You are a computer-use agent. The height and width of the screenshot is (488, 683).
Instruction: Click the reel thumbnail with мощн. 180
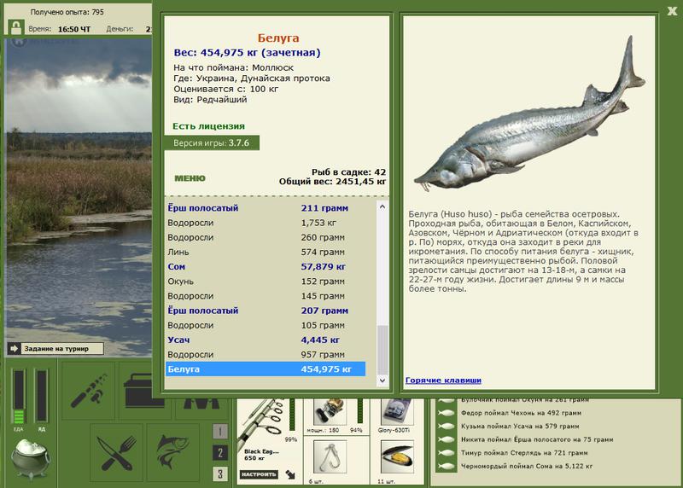point(330,412)
